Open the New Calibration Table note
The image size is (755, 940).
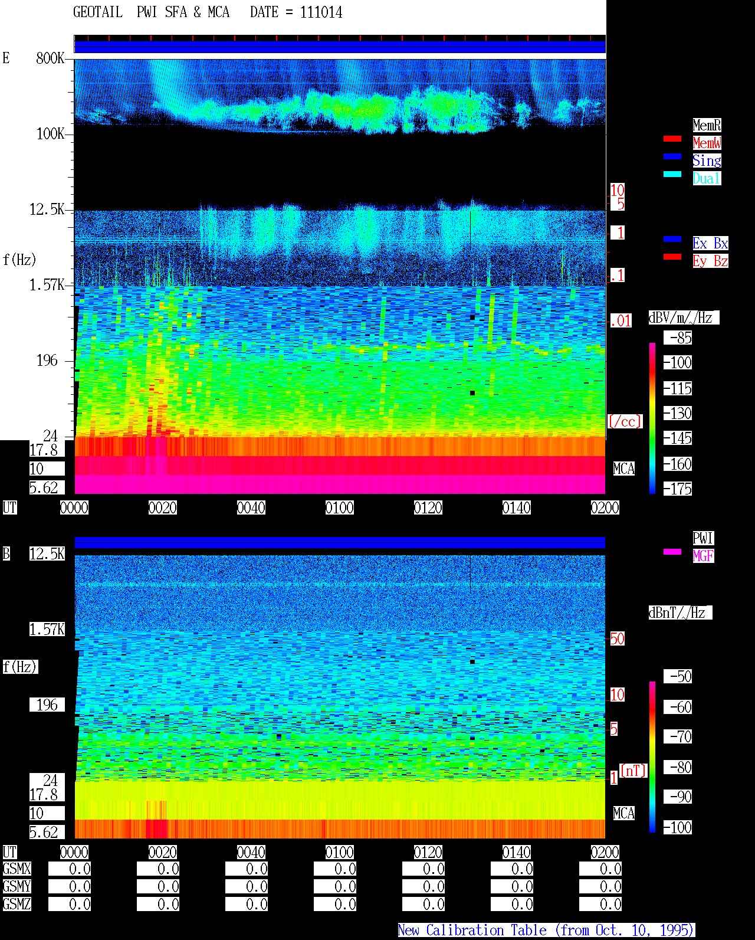546,931
